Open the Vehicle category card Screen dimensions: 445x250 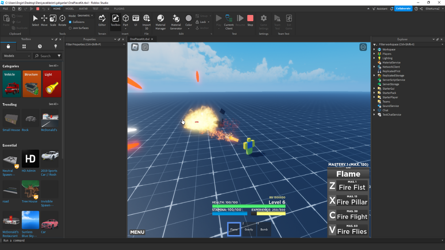(12, 84)
